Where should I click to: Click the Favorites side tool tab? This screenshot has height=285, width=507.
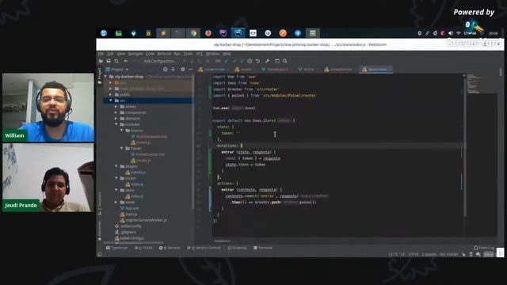pyautogui.click(x=100, y=230)
